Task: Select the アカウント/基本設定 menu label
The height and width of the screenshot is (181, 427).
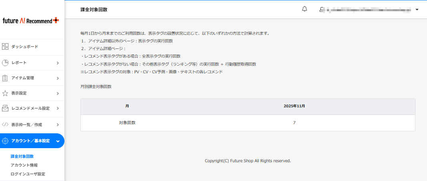Action: click(x=30, y=141)
